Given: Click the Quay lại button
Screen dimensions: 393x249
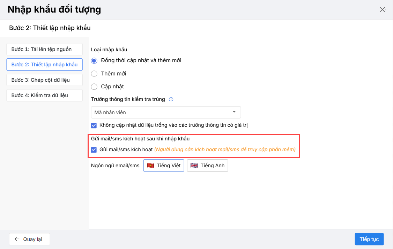Looking at the screenshot, I should pos(29,239).
